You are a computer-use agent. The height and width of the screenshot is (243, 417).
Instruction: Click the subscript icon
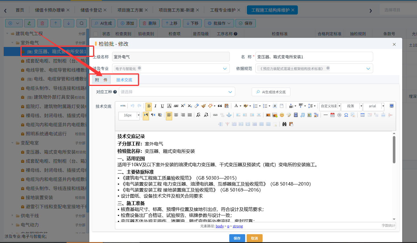(190, 106)
